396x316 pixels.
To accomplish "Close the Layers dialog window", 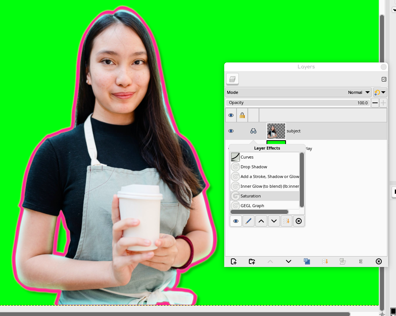I will 384,67.
